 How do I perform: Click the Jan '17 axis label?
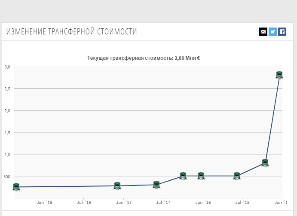coord(124,203)
